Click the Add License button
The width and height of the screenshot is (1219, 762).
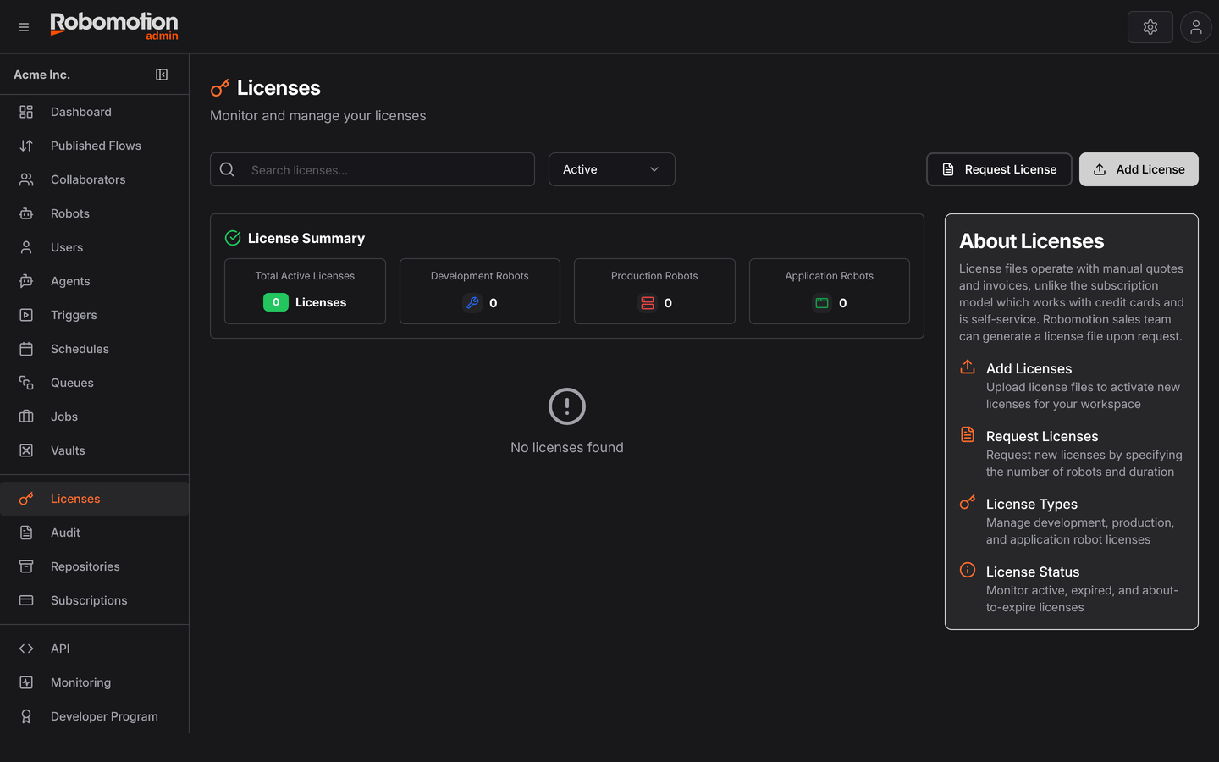1139,169
